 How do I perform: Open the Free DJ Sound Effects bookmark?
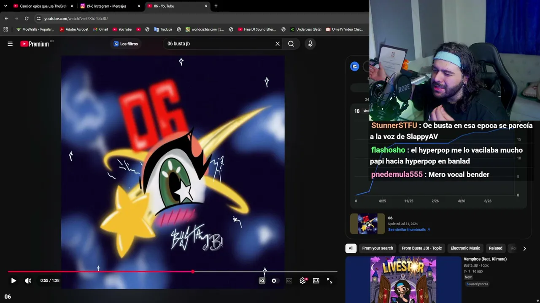pos(256,29)
